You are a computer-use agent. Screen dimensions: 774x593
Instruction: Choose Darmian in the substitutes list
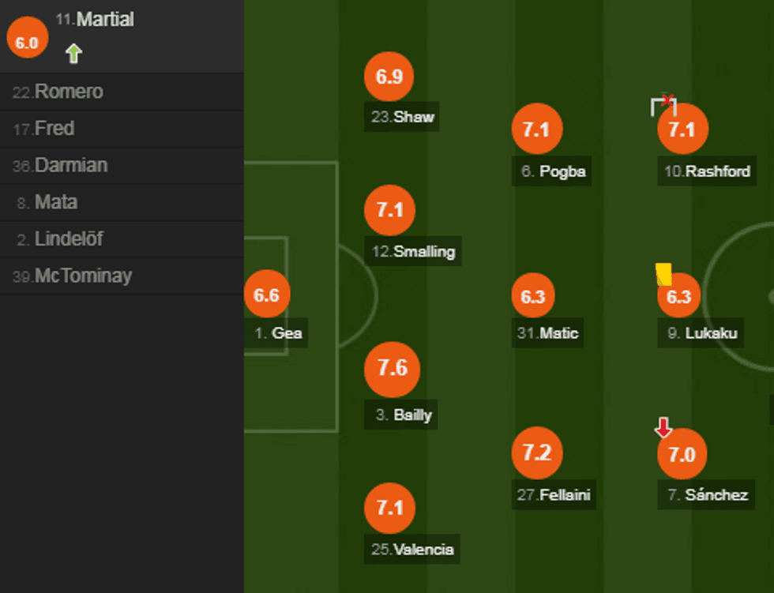pos(71,166)
